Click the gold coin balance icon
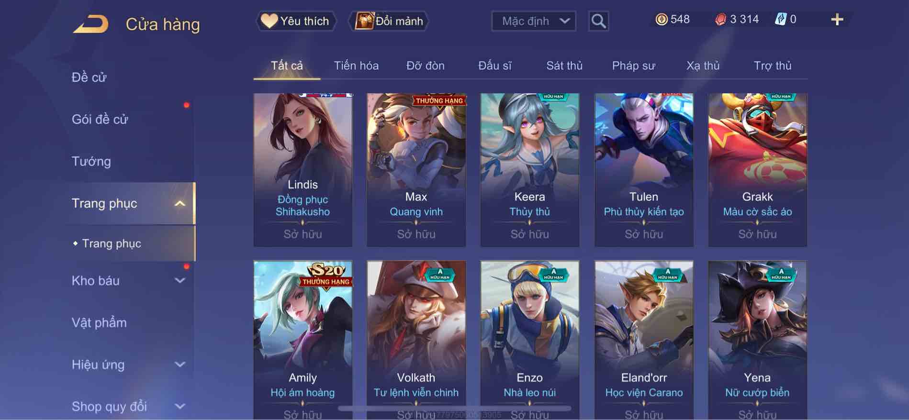Screen dimensions: 909x420 point(661,20)
